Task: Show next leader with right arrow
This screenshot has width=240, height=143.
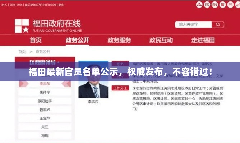Action: tap(66, 84)
